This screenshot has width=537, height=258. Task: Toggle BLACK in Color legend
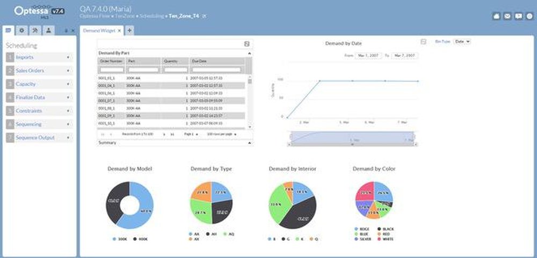[386, 229]
